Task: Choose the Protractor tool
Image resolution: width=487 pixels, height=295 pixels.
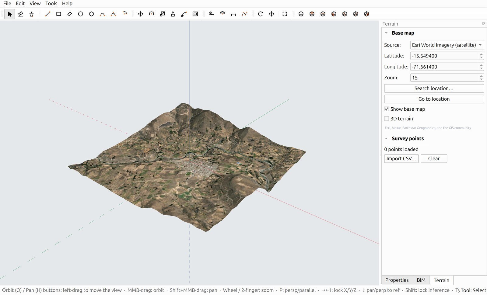Action: pos(222,14)
